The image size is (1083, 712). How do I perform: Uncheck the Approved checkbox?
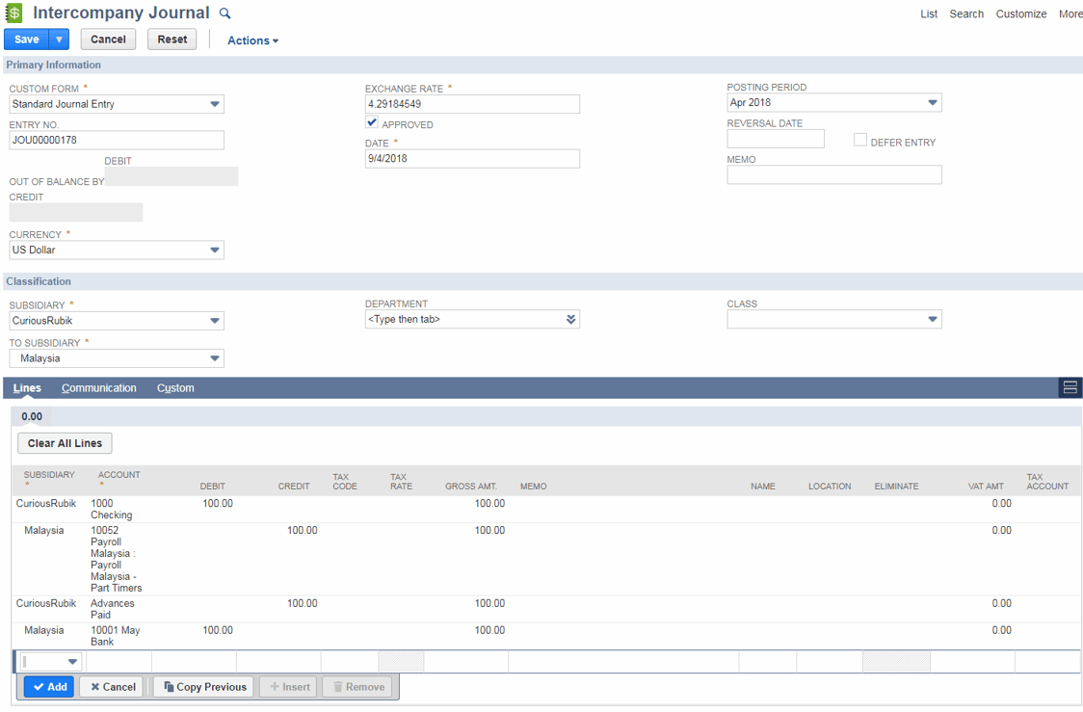coord(372,122)
